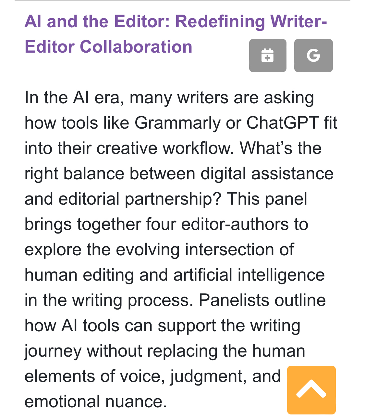Screen dimensions: 365x419
Task: Open the 'AI and the Editor' session title link
Action: [x=175, y=34]
